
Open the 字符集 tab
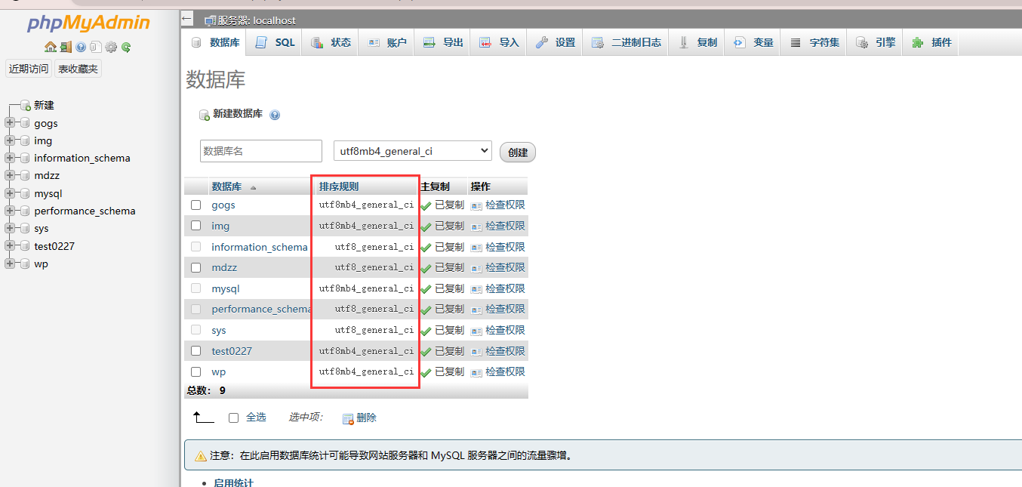click(x=814, y=42)
